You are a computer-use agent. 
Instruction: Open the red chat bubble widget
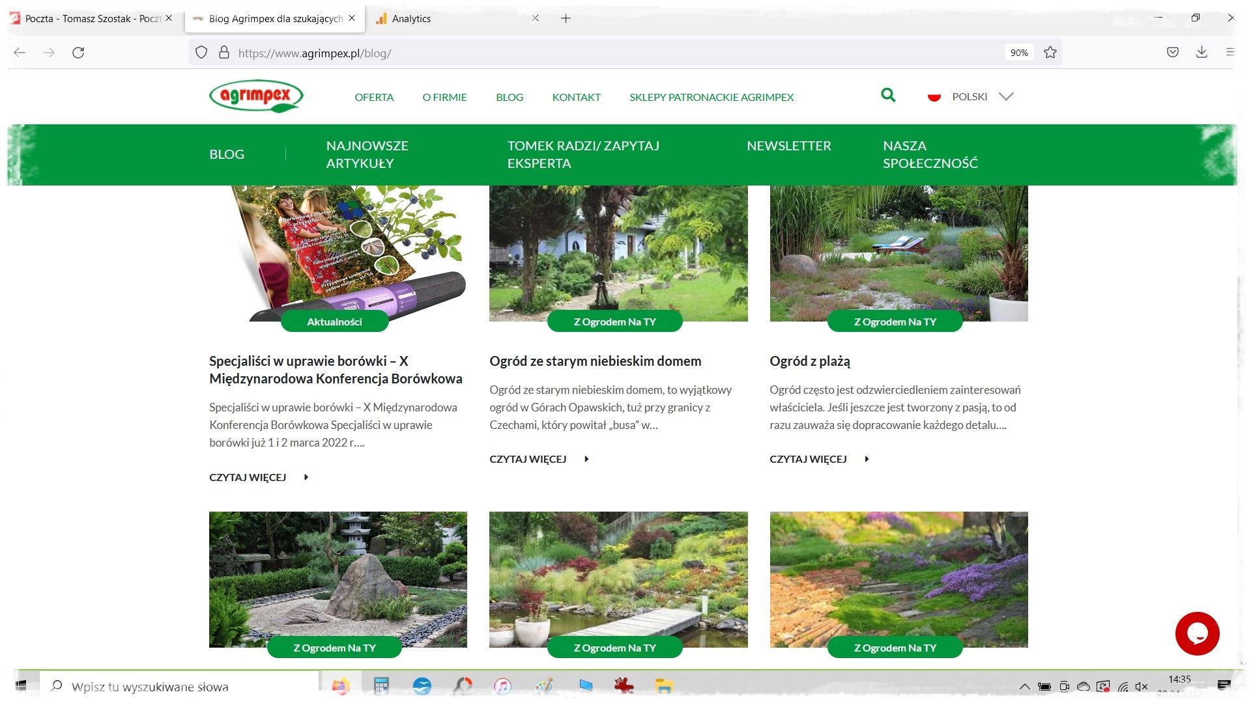point(1196,633)
